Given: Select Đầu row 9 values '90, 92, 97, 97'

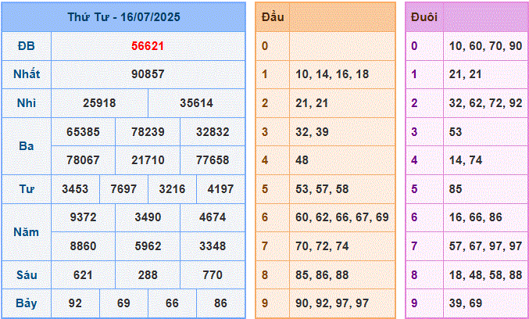Looking at the screenshot, I should [x=332, y=303].
